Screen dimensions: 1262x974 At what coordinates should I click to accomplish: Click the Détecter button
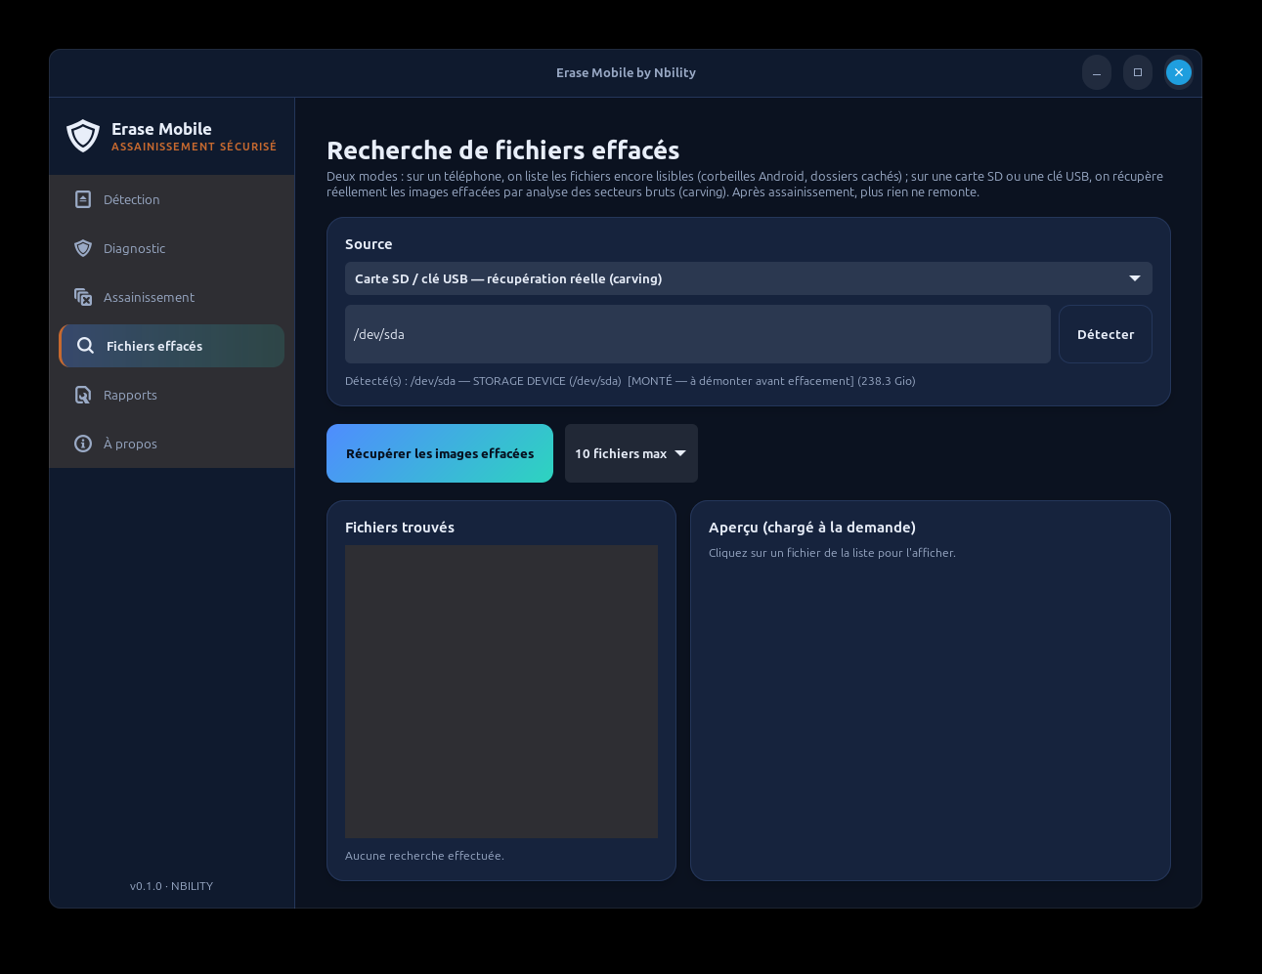(1106, 334)
